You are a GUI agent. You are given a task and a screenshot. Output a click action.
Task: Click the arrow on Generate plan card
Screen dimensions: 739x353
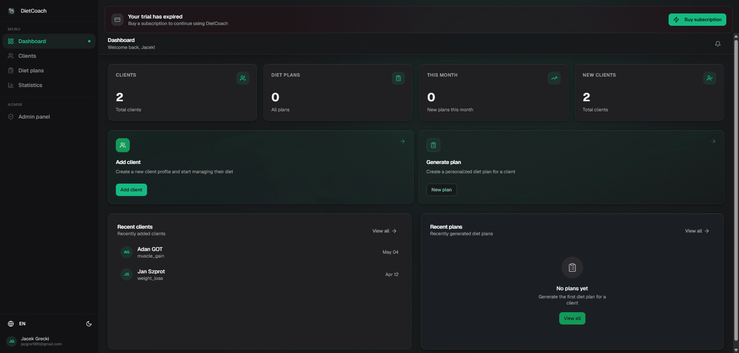(x=713, y=141)
